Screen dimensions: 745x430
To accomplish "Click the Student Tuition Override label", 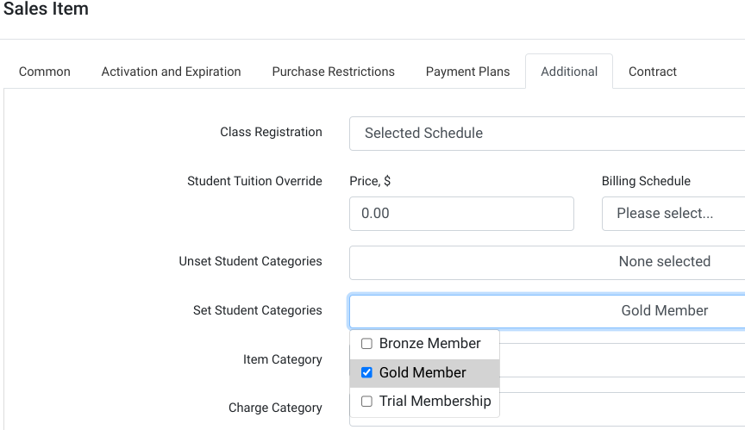I will tap(254, 181).
